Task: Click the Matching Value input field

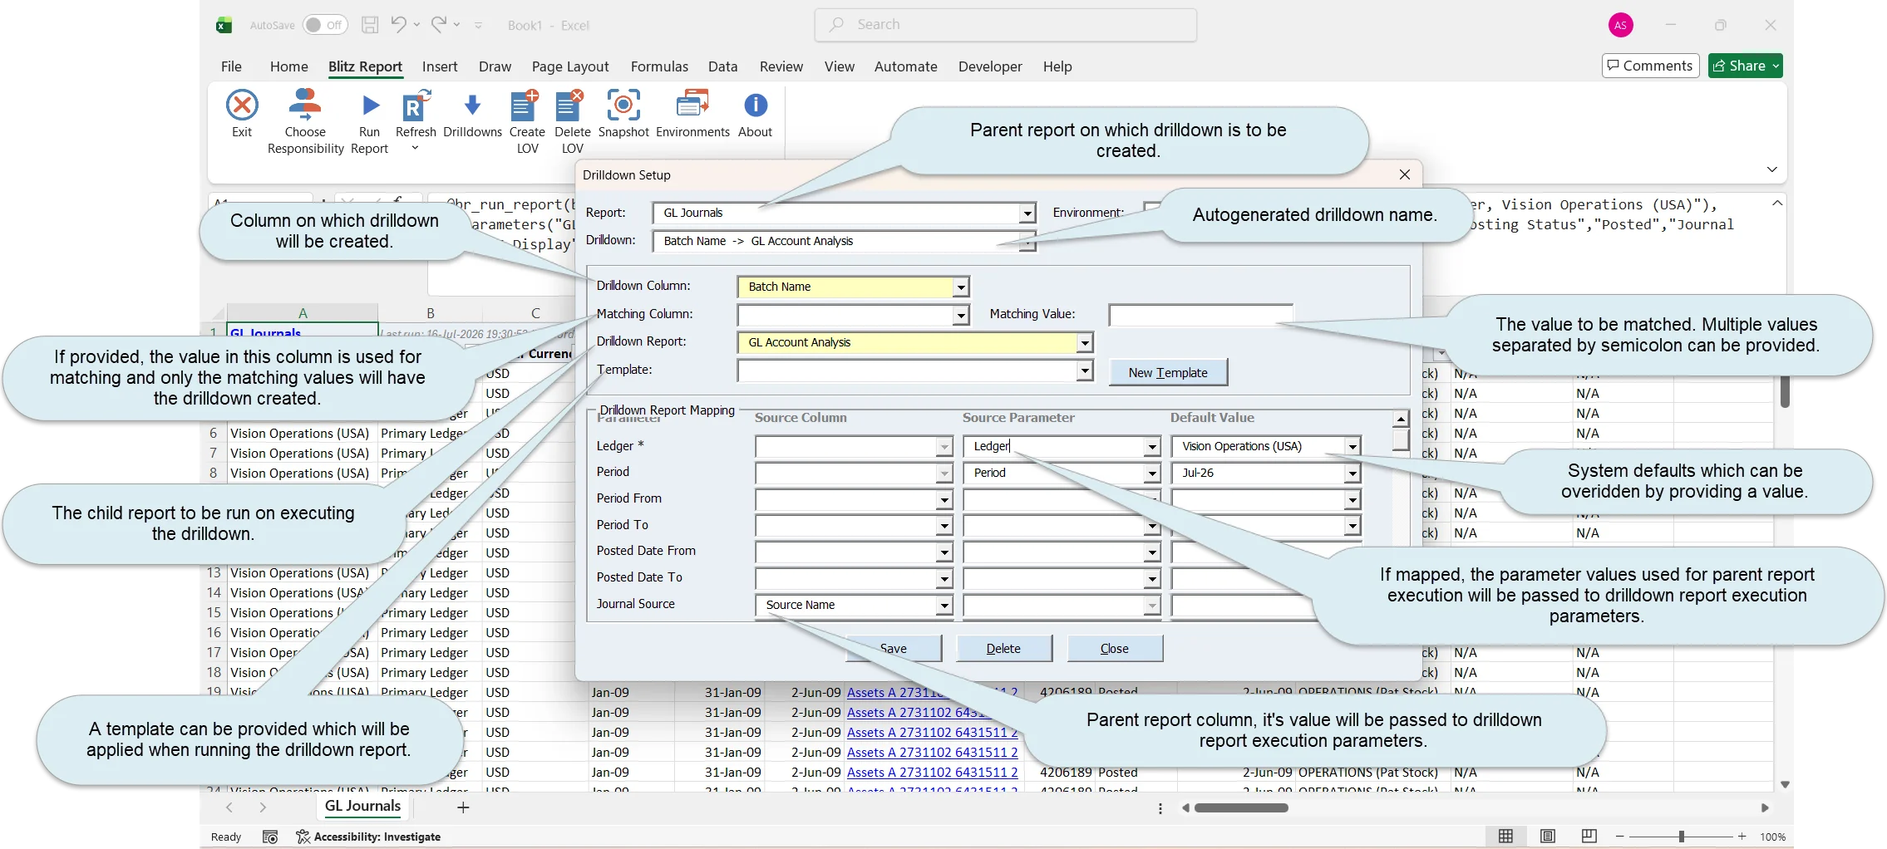Action: tap(1200, 315)
